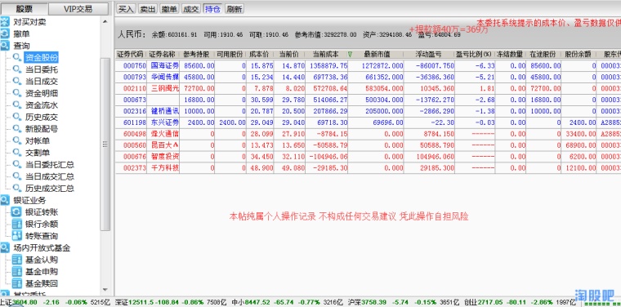
Task: Switch to the VIP交易 tab
Action: (78, 9)
